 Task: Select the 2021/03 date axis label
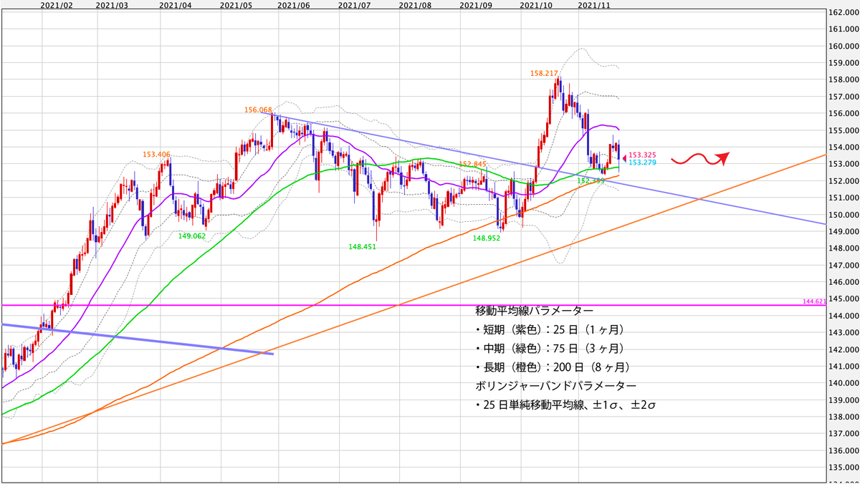click(x=112, y=5)
